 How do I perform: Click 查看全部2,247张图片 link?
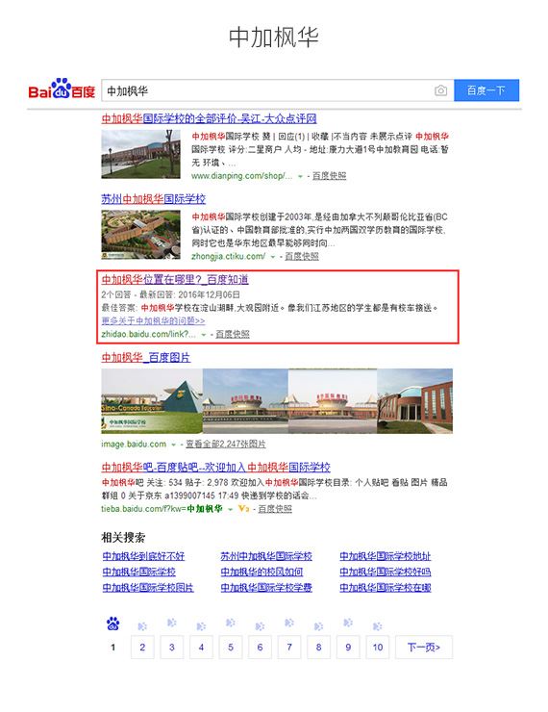(x=226, y=445)
